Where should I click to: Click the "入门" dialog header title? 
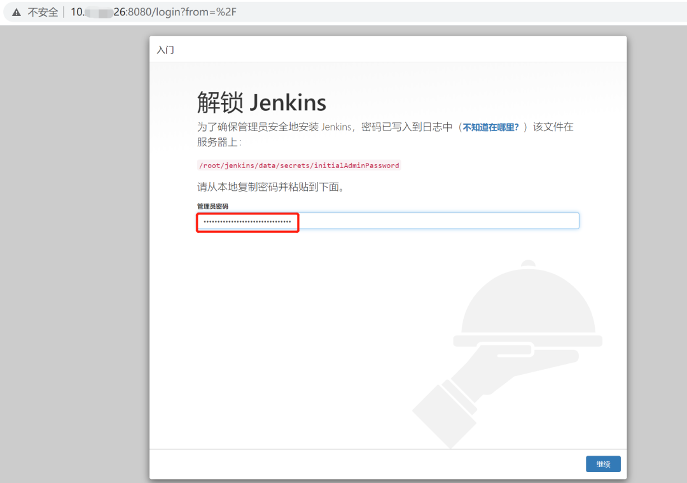click(x=165, y=50)
